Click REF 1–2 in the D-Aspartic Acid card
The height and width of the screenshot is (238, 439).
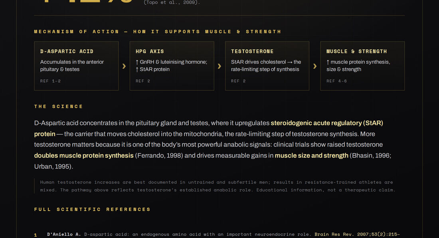[x=50, y=81]
